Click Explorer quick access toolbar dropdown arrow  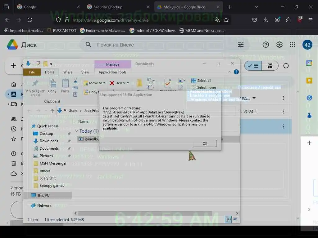click(51, 64)
